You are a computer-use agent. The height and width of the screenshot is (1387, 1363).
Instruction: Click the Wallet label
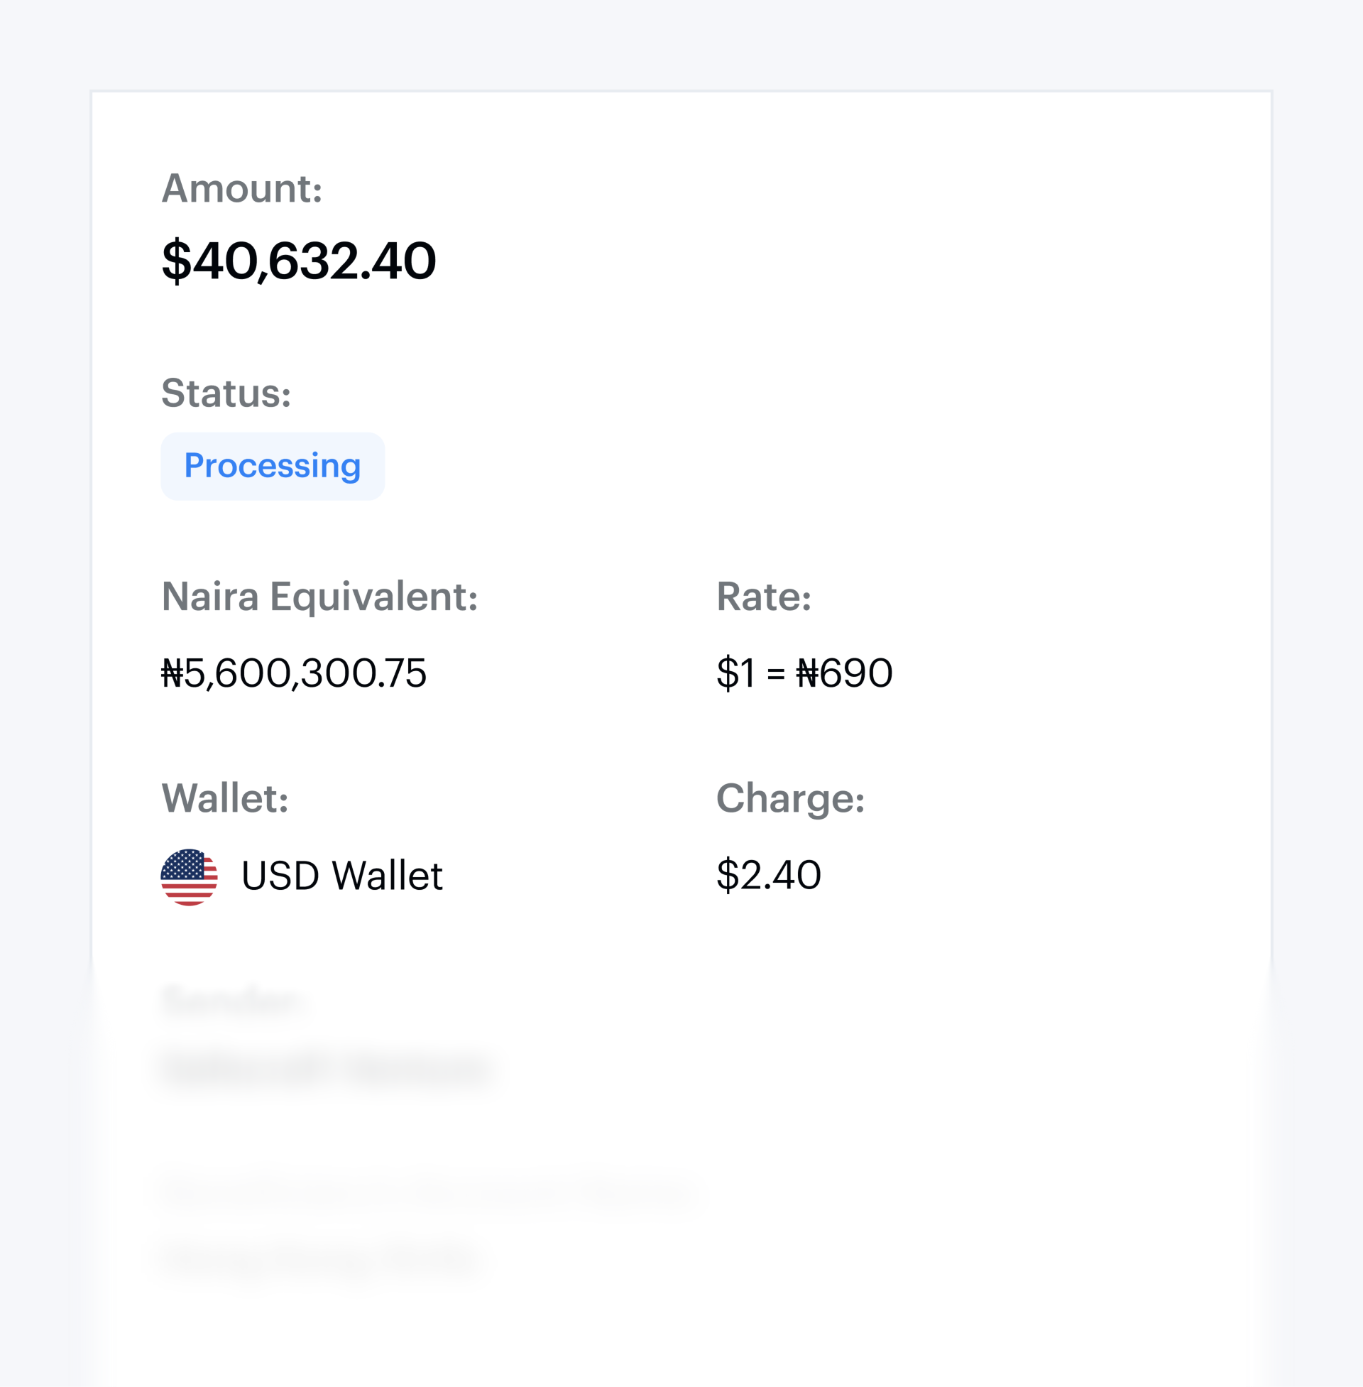point(225,798)
